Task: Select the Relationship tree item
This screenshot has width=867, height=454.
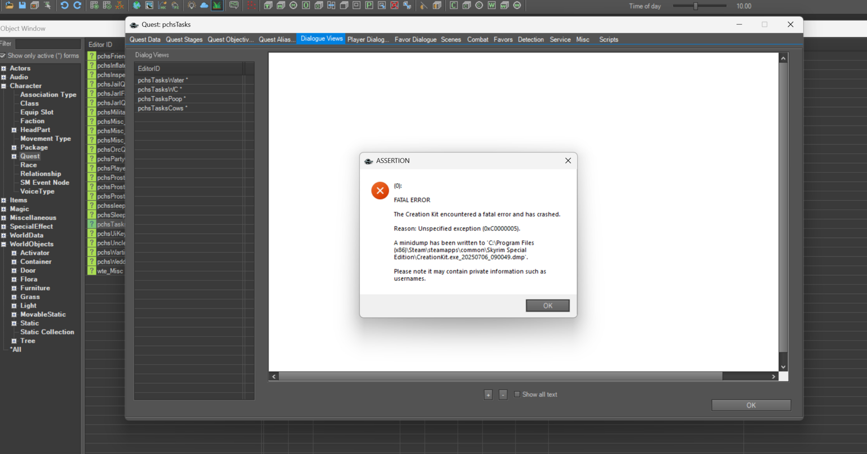Action: tap(40, 174)
